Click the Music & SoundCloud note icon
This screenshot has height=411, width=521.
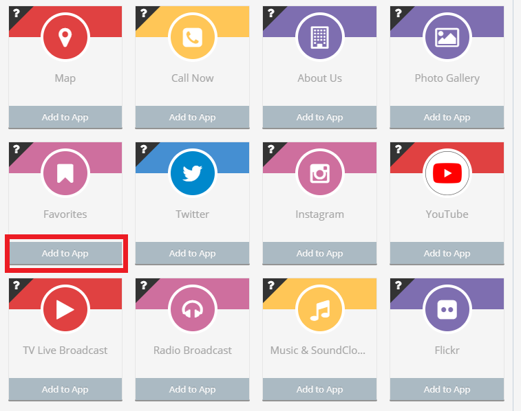[x=319, y=309]
